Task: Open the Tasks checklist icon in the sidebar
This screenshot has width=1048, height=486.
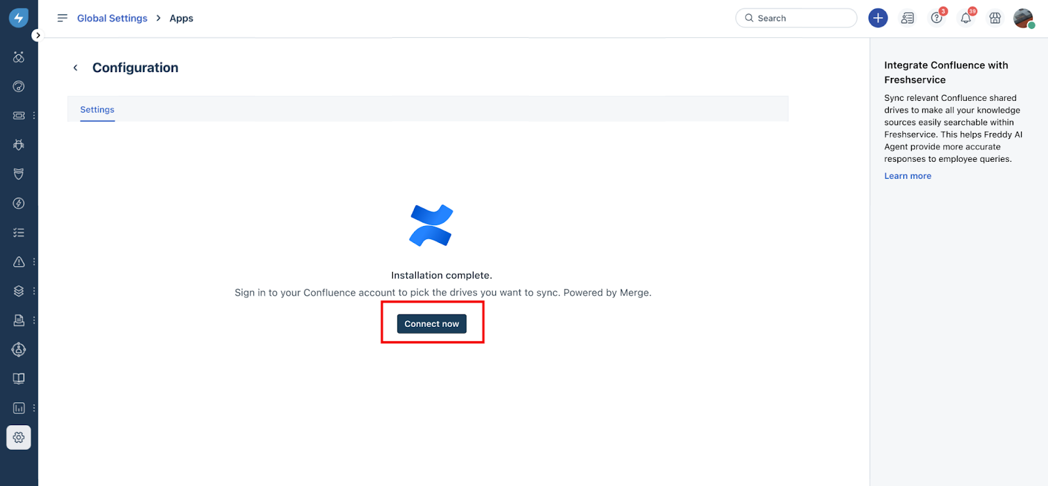Action: pyautogui.click(x=19, y=233)
